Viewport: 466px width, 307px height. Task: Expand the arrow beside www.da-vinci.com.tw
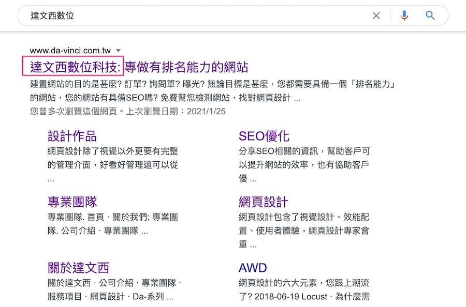click(x=118, y=51)
